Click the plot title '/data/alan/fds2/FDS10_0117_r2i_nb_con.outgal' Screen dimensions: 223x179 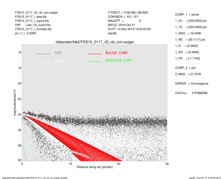[94, 42]
